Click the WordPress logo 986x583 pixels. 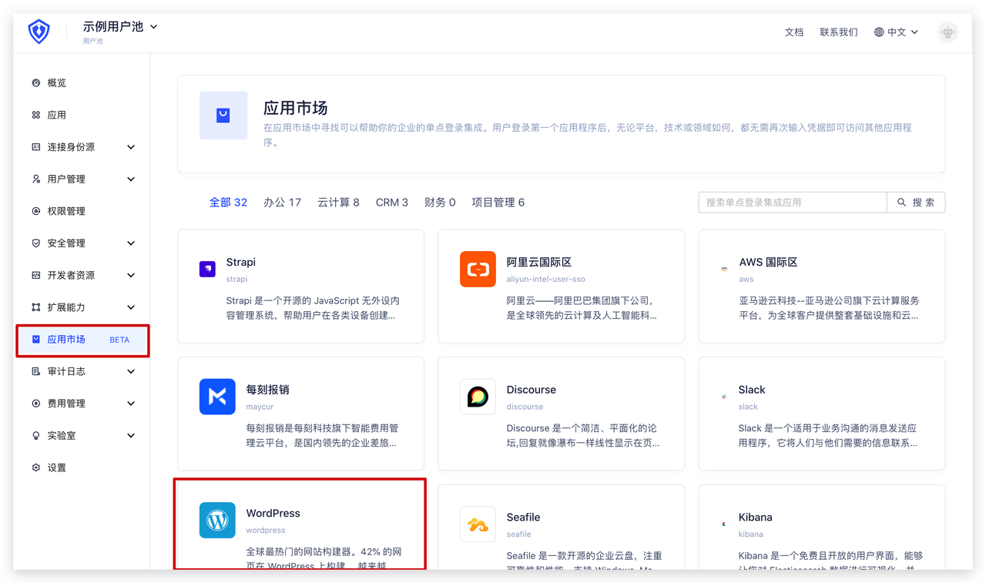217,520
